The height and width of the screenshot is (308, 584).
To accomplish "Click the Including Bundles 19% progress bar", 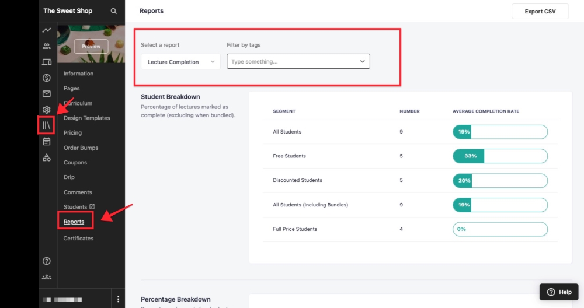I will tap(500, 205).
